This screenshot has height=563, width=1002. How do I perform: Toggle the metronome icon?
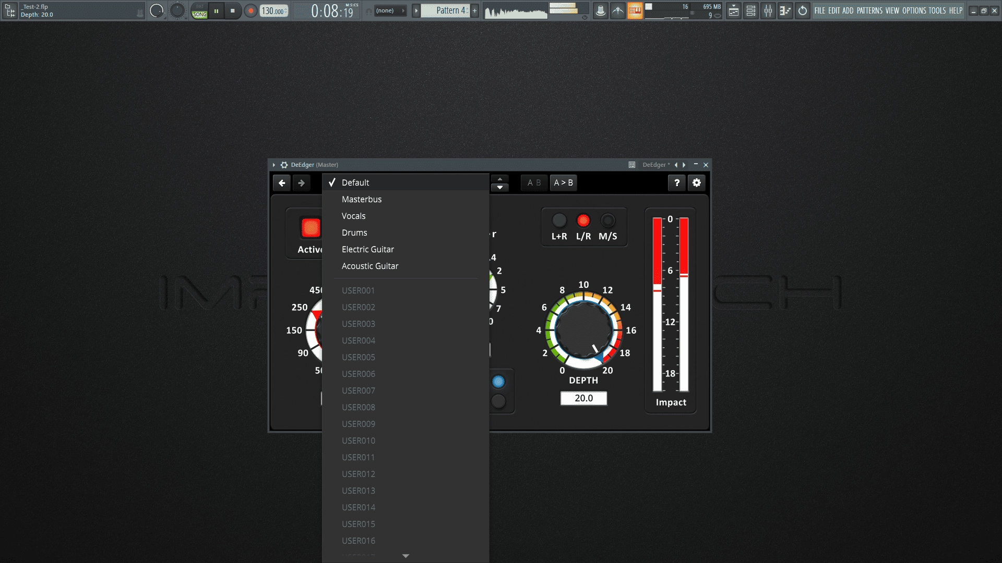click(x=601, y=10)
